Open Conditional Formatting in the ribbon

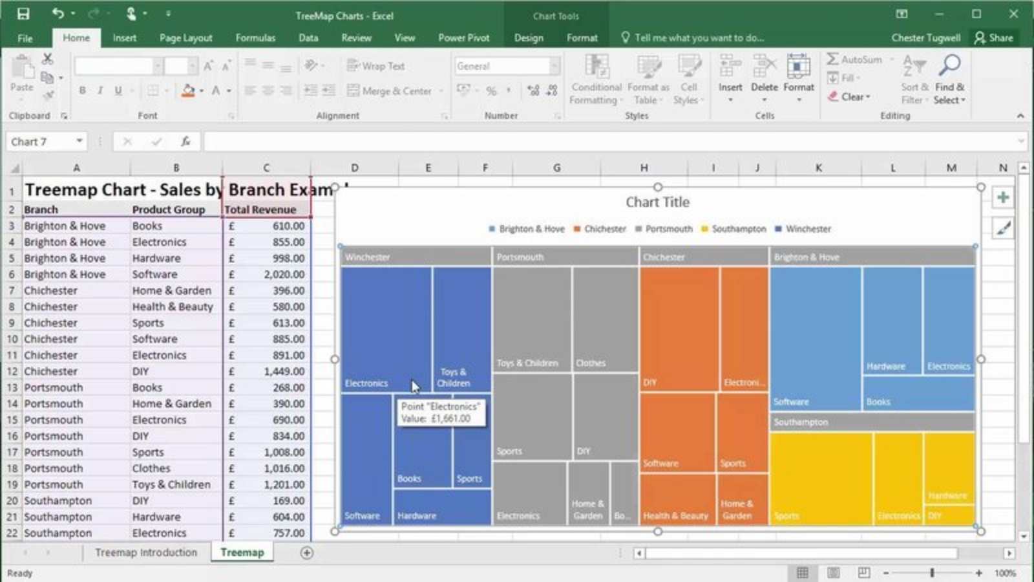[x=596, y=80]
